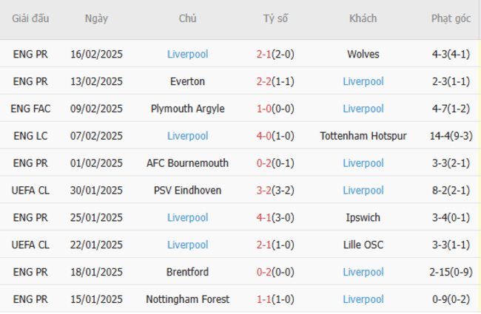This screenshot has width=481, height=314.
Task: Select the Plymouth Argyle team name
Action: click(187, 109)
